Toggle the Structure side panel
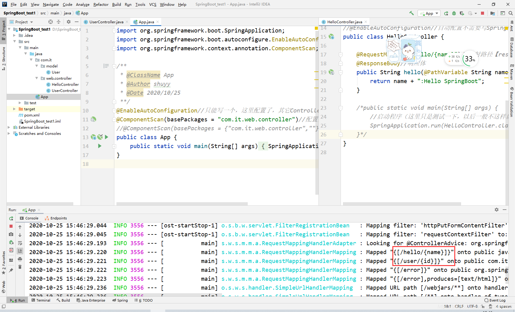The height and width of the screenshot is (312, 515). pos(3,58)
